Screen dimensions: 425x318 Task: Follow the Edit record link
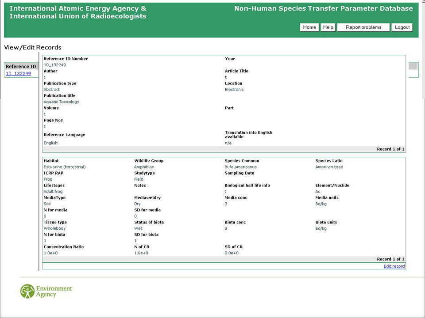[x=394, y=266]
